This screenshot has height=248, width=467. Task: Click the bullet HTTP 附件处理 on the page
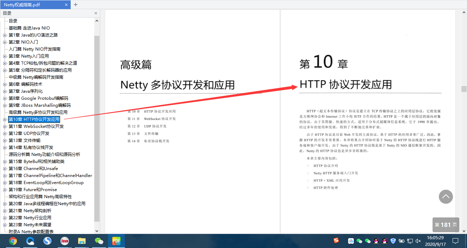coord(326,188)
